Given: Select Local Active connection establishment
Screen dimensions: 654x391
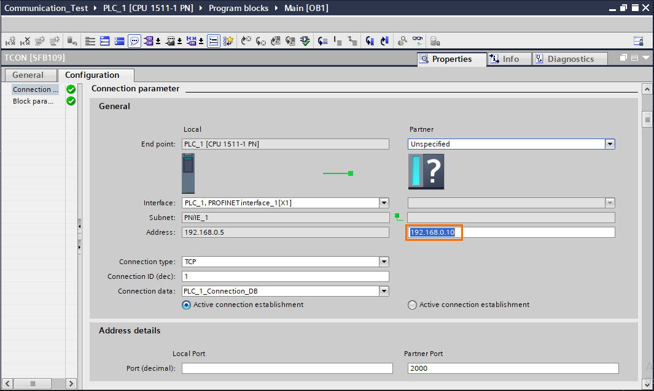Looking at the screenshot, I should pos(186,305).
